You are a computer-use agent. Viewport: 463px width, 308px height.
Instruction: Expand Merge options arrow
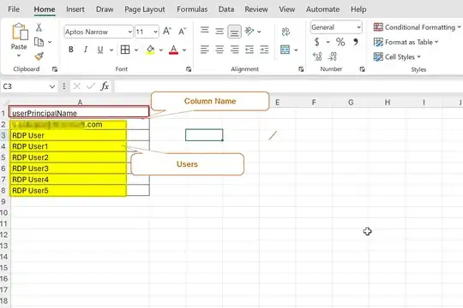tap(296, 50)
